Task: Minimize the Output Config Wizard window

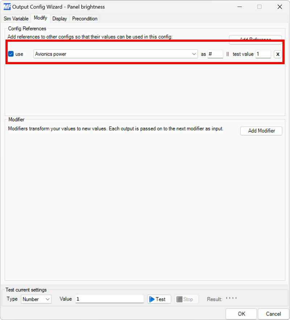Action: [240, 7]
